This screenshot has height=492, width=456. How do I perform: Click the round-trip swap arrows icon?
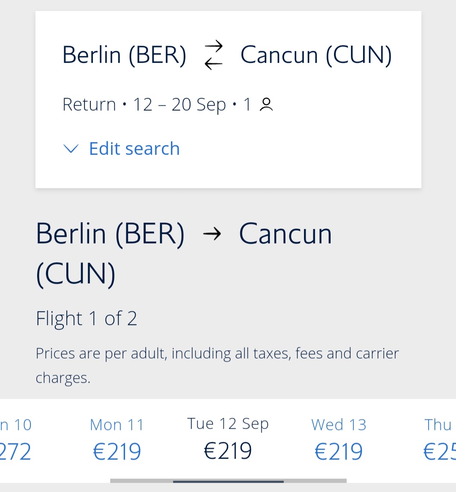214,55
